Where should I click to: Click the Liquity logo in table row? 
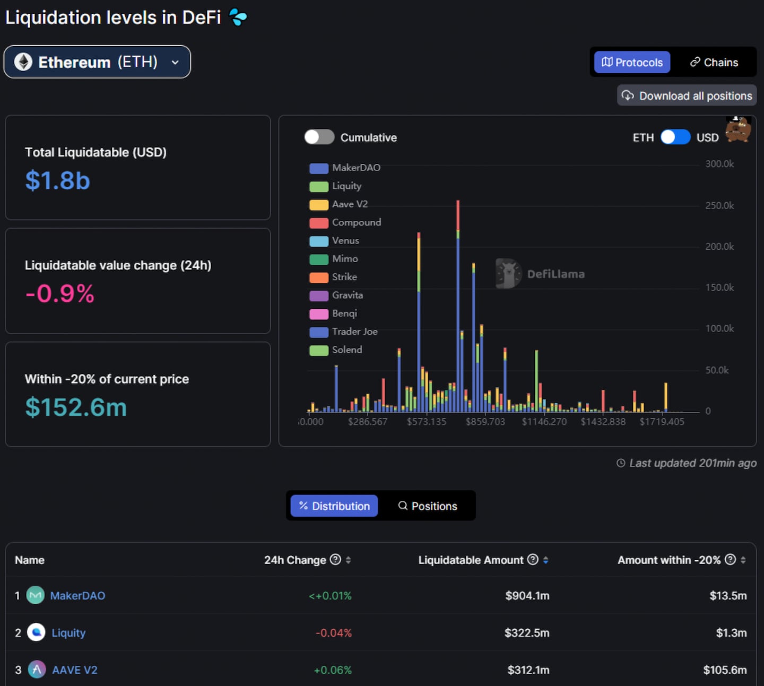pyautogui.click(x=36, y=632)
